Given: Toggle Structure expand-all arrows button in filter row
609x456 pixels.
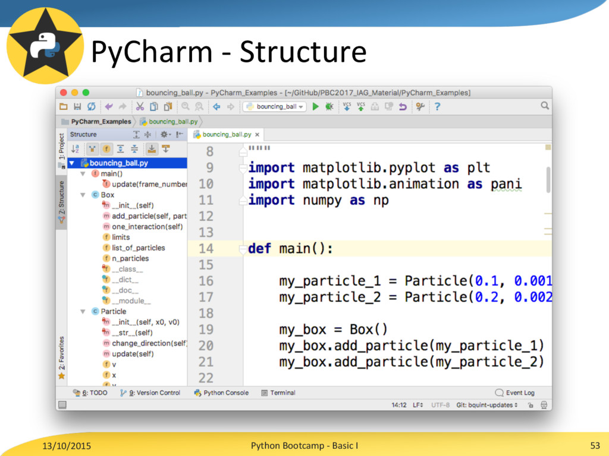Looking at the screenshot, I should point(120,148).
